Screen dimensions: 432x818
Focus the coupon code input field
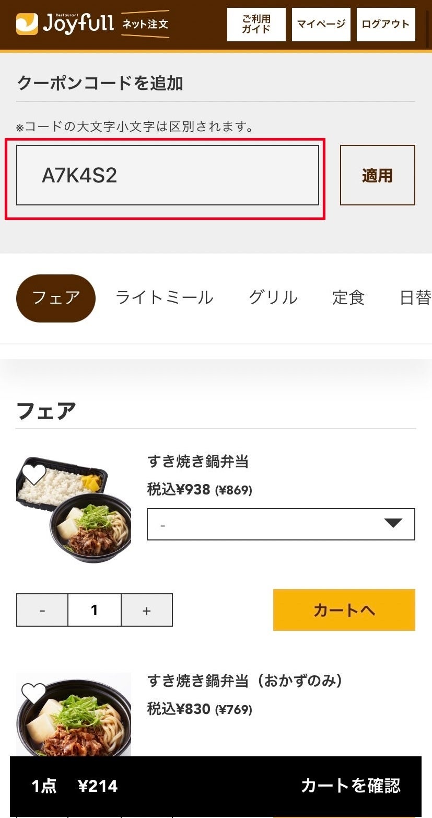(x=168, y=175)
